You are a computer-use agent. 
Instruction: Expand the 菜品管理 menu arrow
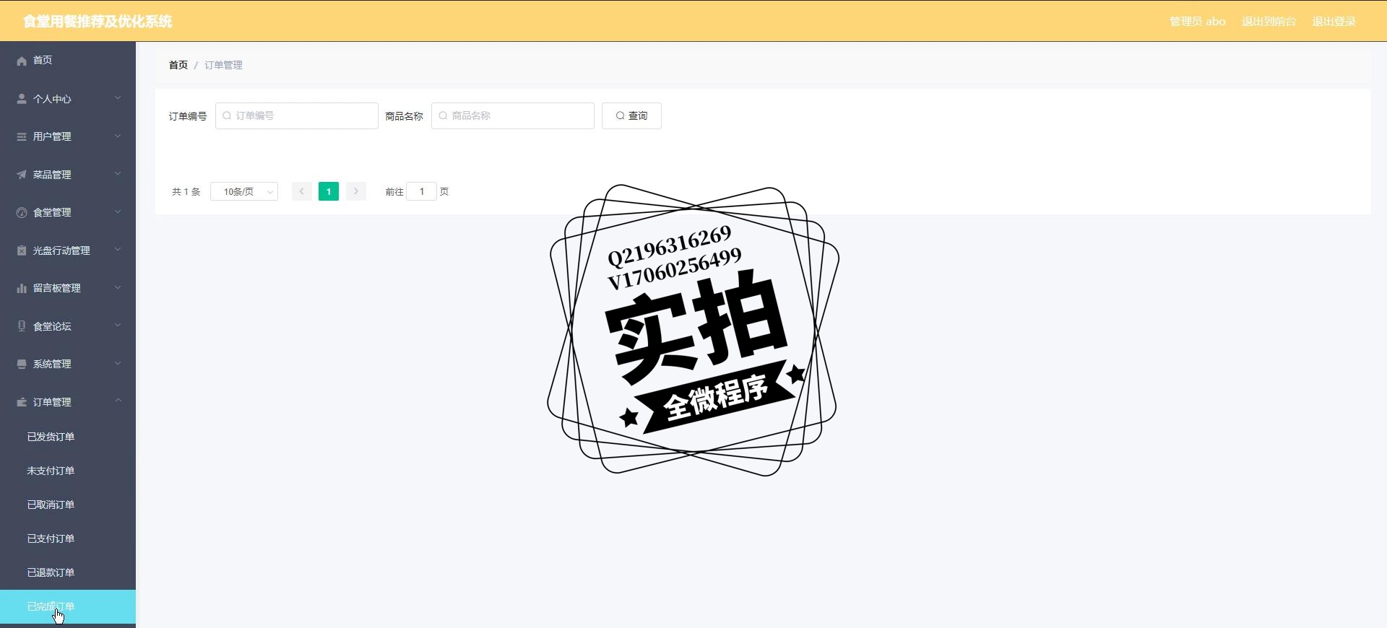click(118, 174)
